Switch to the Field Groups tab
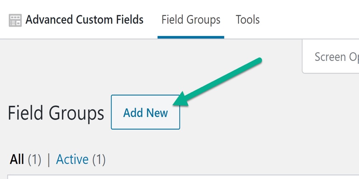The image size is (359, 179). tap(191, 20)
